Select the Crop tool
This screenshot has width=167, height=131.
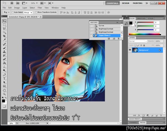pos(4,36)
